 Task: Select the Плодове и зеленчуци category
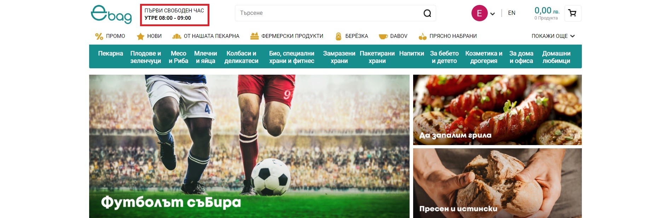(146, 57)
